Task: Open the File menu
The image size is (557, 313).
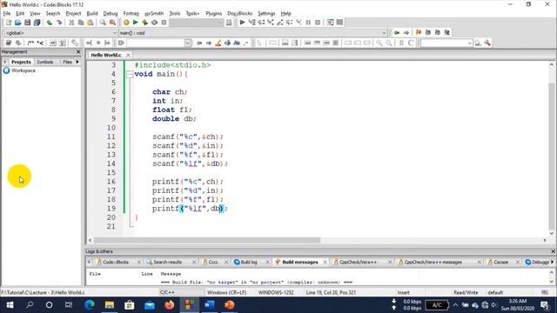Action: coord(7,14)
